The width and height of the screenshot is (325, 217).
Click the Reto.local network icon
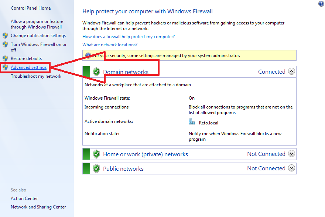(x=192, y=122)
